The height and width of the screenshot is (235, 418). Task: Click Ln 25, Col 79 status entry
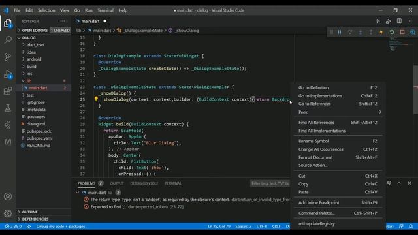click(219, 227)
